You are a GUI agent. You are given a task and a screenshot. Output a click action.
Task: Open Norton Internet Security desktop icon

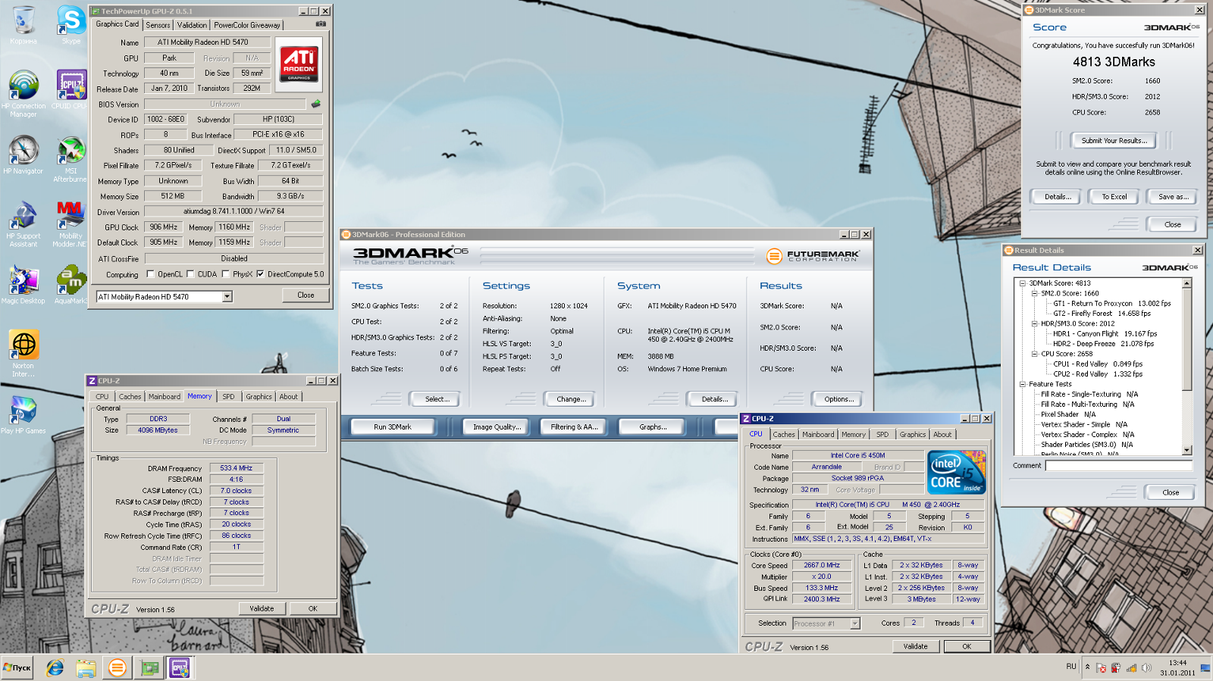click(x=24, y=353)
